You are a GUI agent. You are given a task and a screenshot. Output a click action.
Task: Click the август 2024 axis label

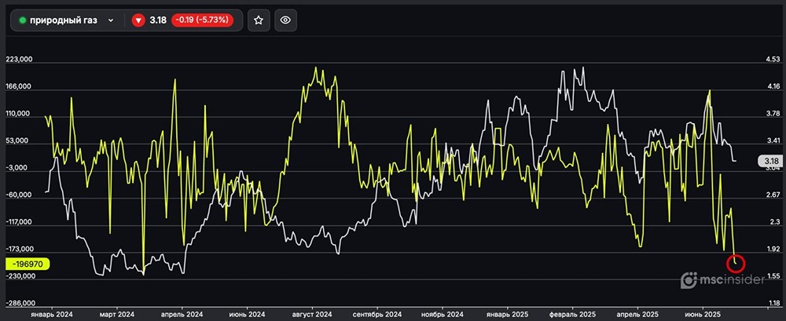click(312, 314)
